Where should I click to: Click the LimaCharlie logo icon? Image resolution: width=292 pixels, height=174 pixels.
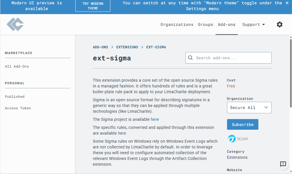[x=15, y=24]
